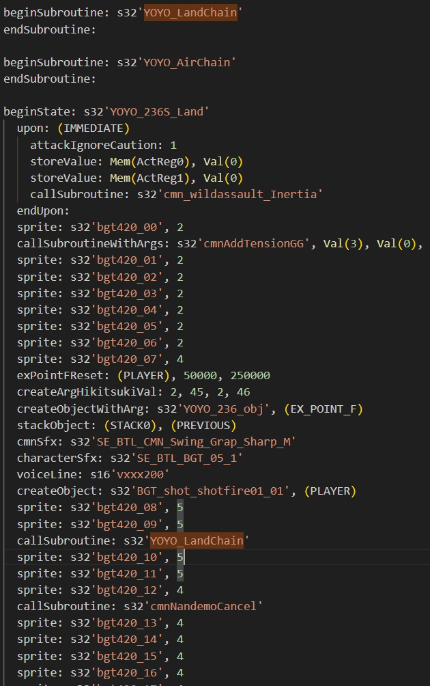Click 'Mem(ActReg1)' in storeValue line
Image resolution: width=430 pixels, height=686 pixels.
[x=149, y=178]
